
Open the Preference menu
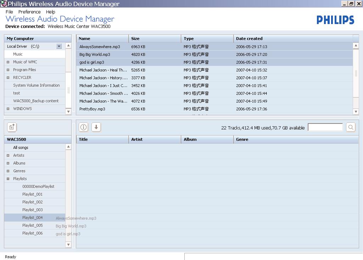(29, 12)
